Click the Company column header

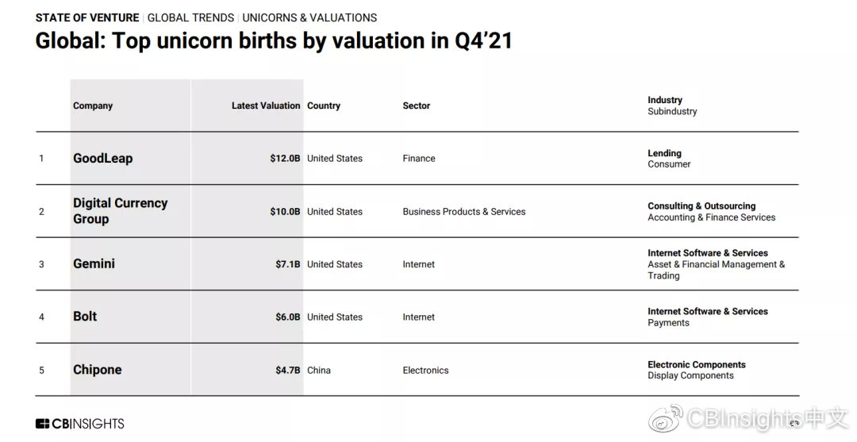pyautogui.click(x=93, y=106)
